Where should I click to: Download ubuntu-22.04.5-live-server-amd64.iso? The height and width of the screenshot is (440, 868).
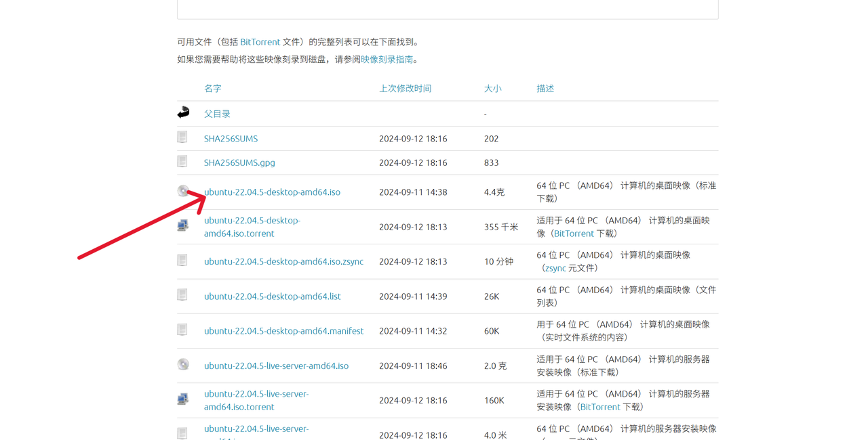click(x=276, y=366)
